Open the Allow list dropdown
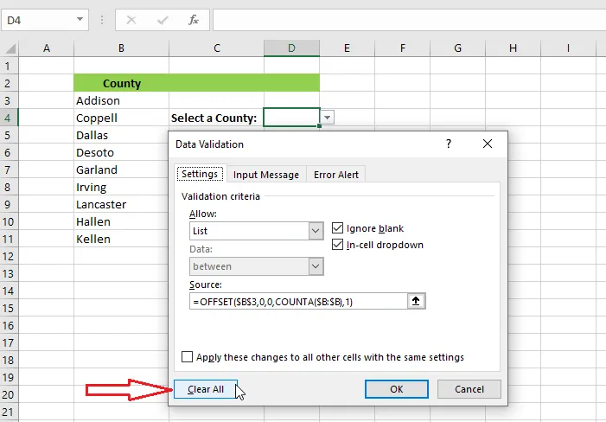 (x=316, y=231)
